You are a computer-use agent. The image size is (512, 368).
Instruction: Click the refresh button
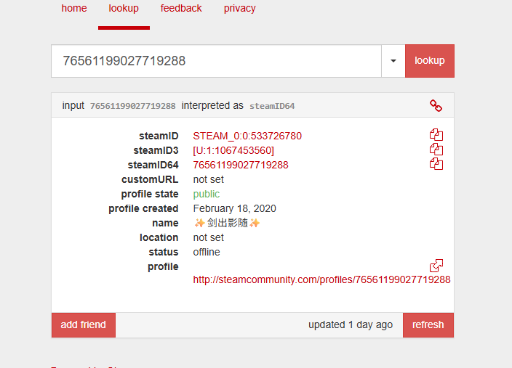(x=428, y=325)
